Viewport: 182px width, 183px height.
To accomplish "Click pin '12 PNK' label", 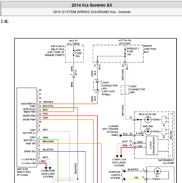I will (43, 114).
